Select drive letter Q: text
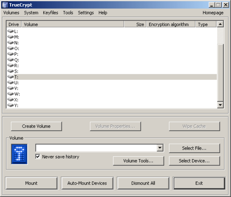Viewport: 231px width, 197px height. (x=16, y=60)
